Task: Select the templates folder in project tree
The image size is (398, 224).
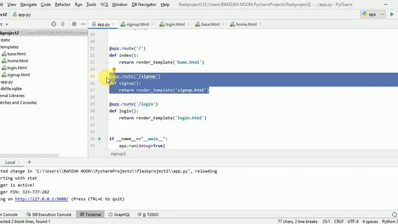Action: tap(9, 47)
